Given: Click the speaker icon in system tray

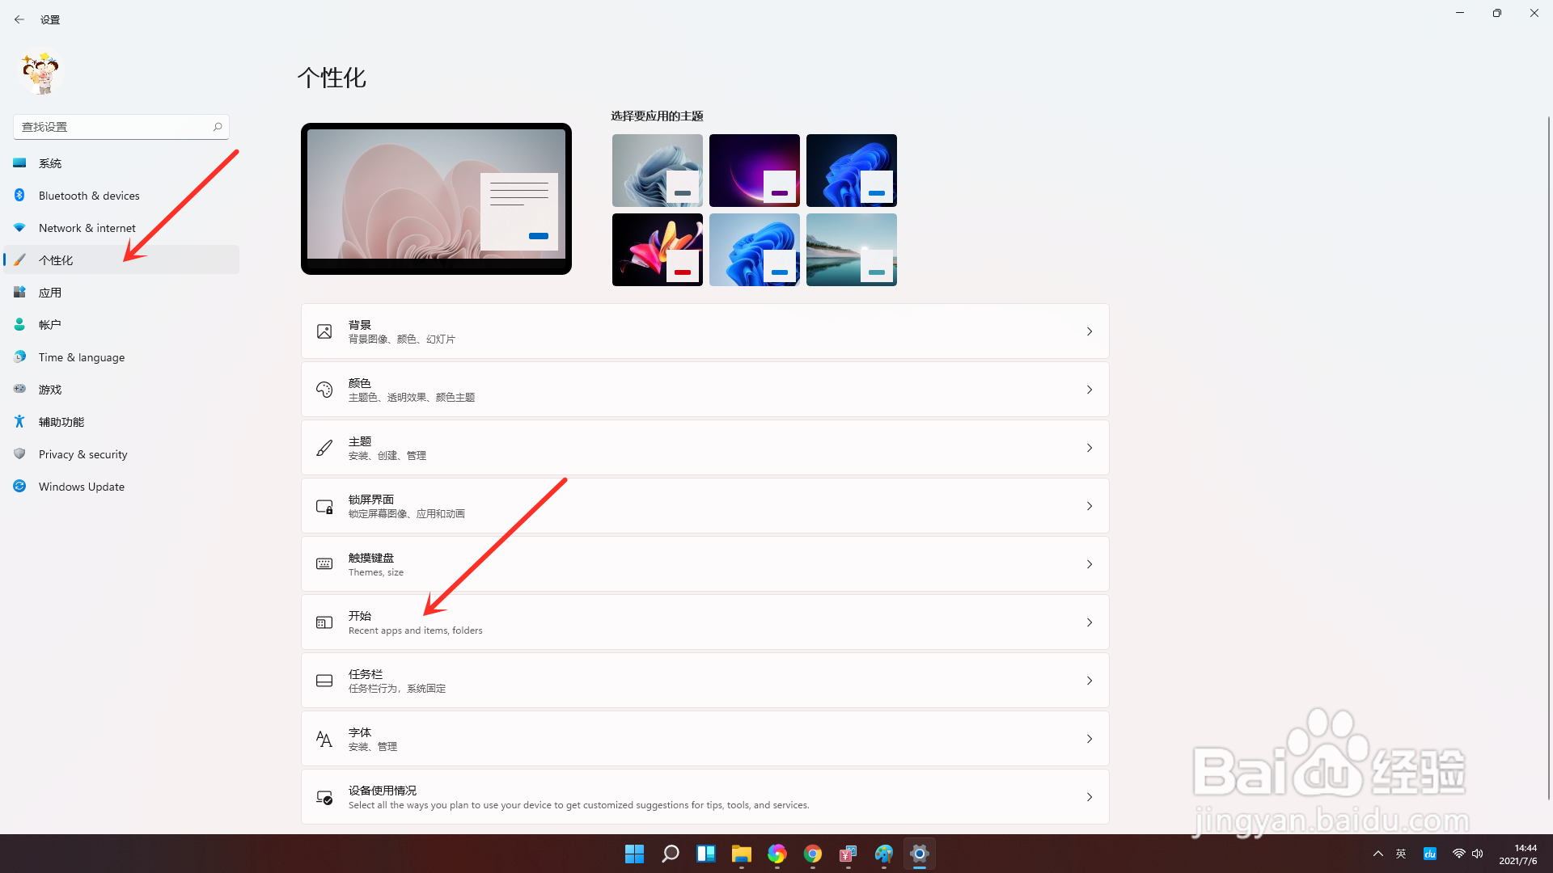Looking at the screenshot, I should pyautogui.click(x=1478, y=853).
